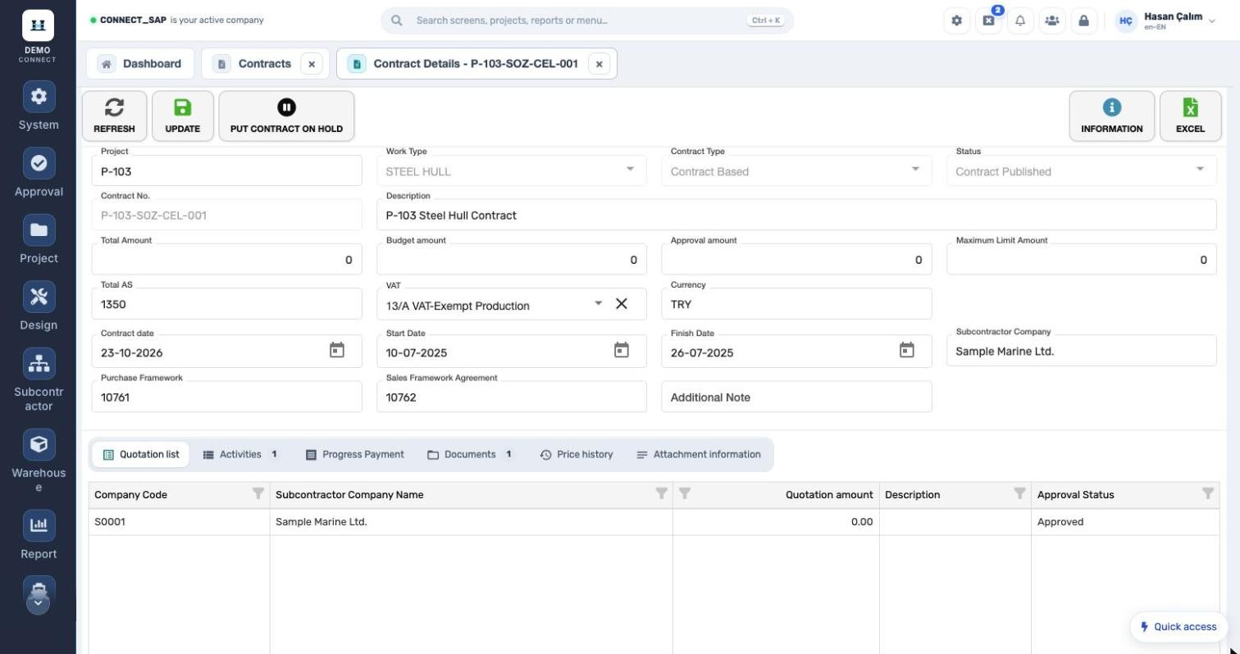This screenshot has width=1240, height=654.
Task: Switch to the Price history tab
Action: [x=576, y=455]
